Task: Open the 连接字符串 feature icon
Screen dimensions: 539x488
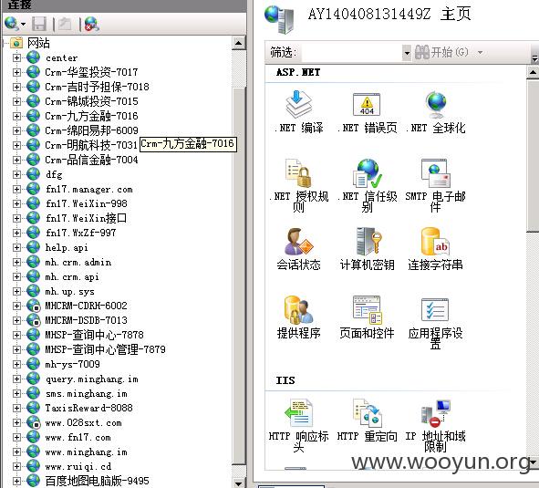Action: tap(434, 242)
